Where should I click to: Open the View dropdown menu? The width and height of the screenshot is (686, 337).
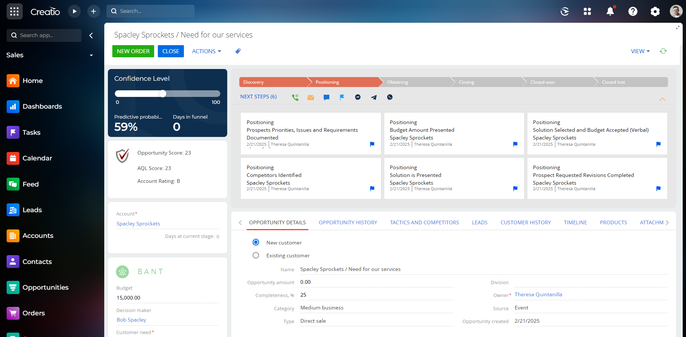click(640, 51)
